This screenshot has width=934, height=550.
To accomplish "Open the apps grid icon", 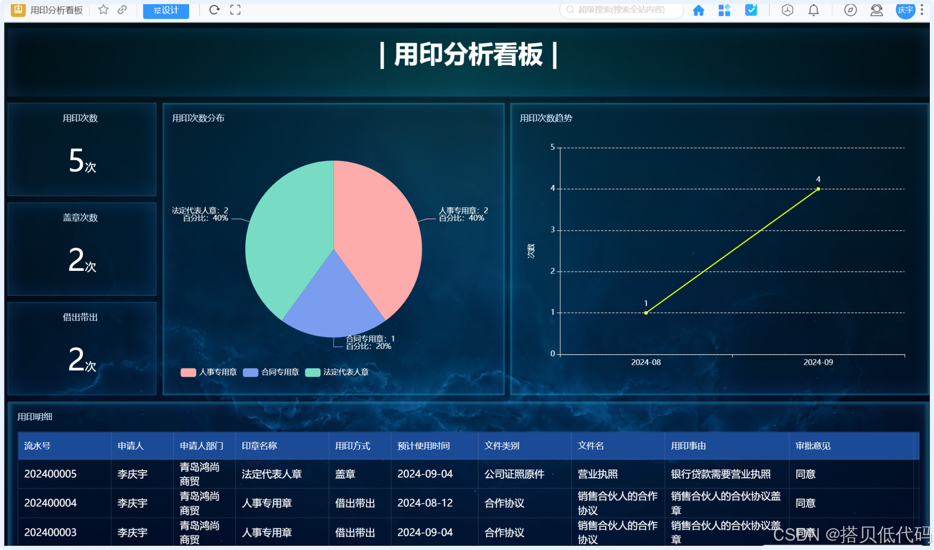I will click(724, 10).
